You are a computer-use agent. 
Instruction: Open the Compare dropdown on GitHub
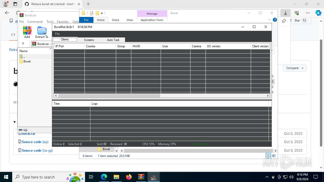coord(295,68)
